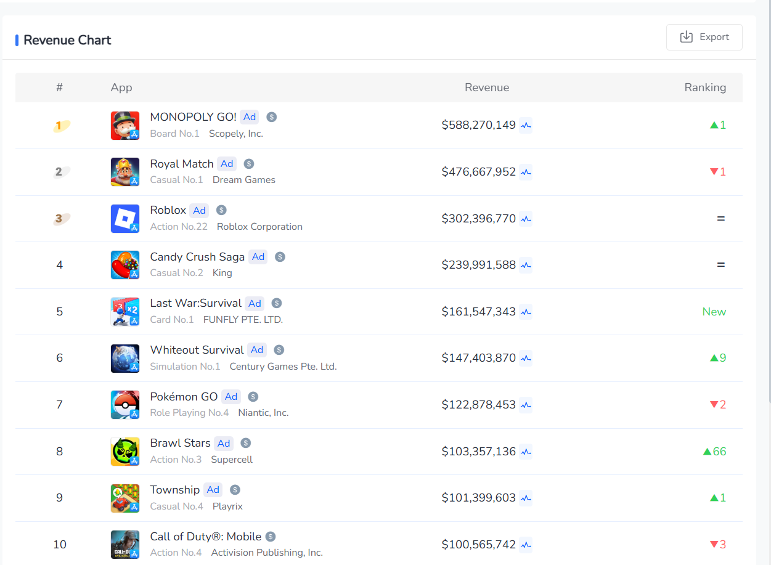The width and height of the screenshot is (771, 565).
Task: Show revenue trend chart for Brawl Stars
Action: [526, 452]
